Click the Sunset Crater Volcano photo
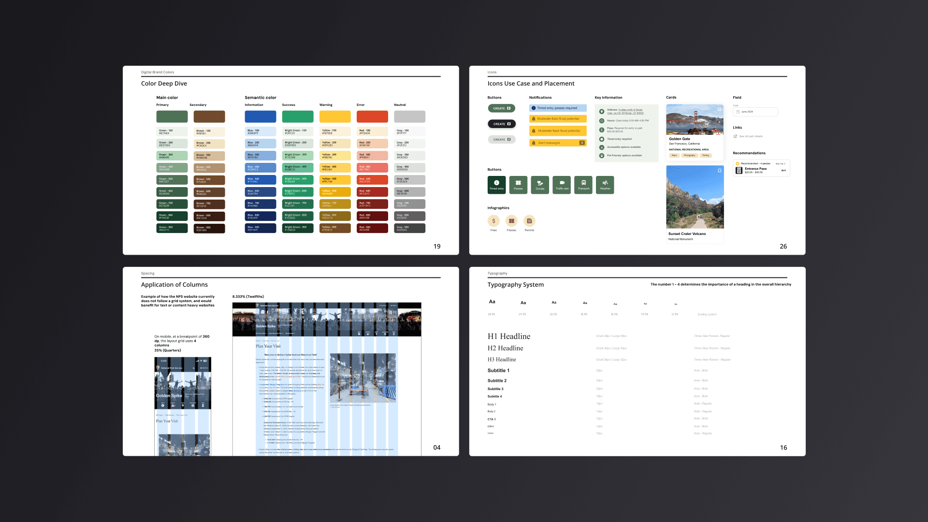 [x=695, y=197]
